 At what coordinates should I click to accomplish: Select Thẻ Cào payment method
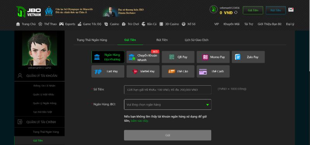(x=178, y=71)
